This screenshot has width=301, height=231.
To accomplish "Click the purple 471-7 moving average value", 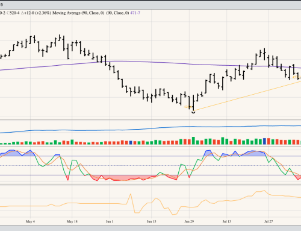I will click(x=135, y=13).
